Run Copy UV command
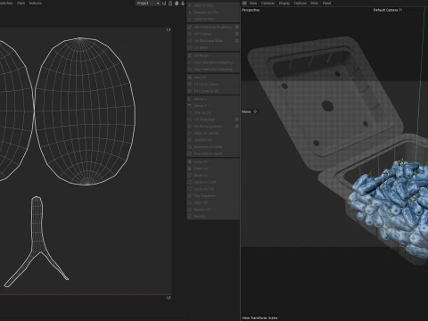428x321 pixels. tap(213, 162)
